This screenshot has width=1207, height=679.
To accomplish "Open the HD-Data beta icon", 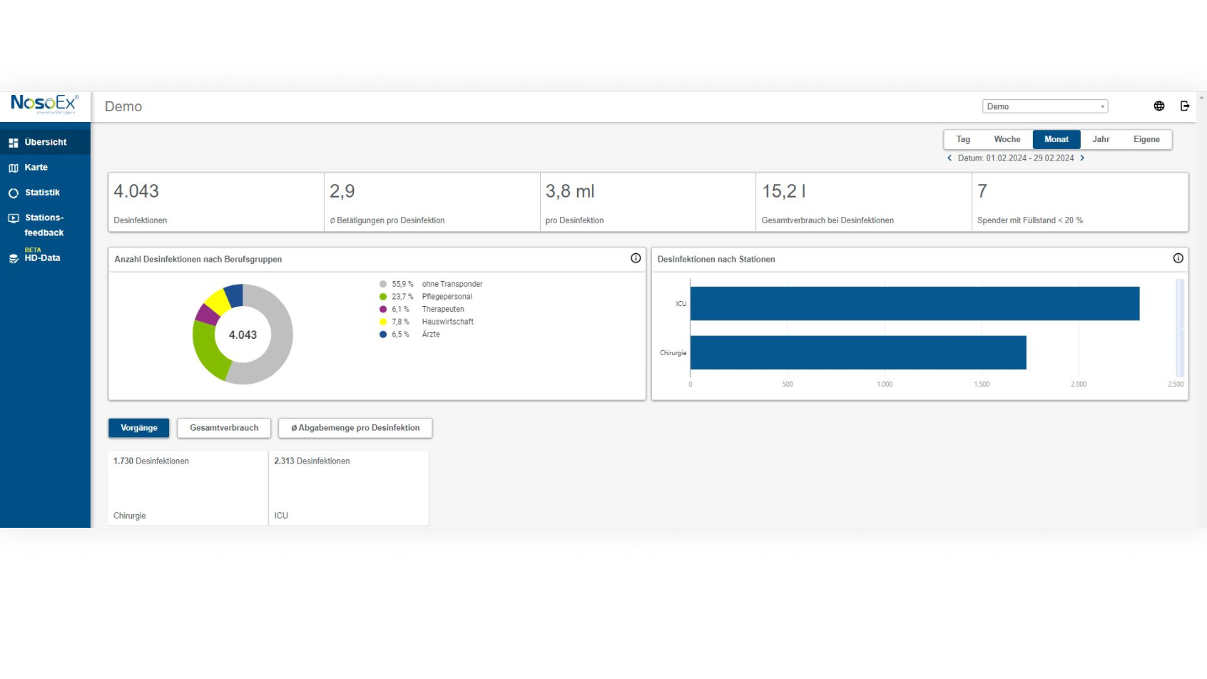I will pyautogui.click(x=14, y=258).
